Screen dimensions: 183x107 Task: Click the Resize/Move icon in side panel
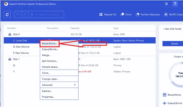(x=164, y=95)
